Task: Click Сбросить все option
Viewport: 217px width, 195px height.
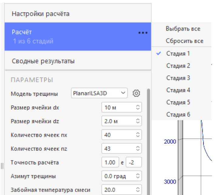Action: [x=184, y=41]
